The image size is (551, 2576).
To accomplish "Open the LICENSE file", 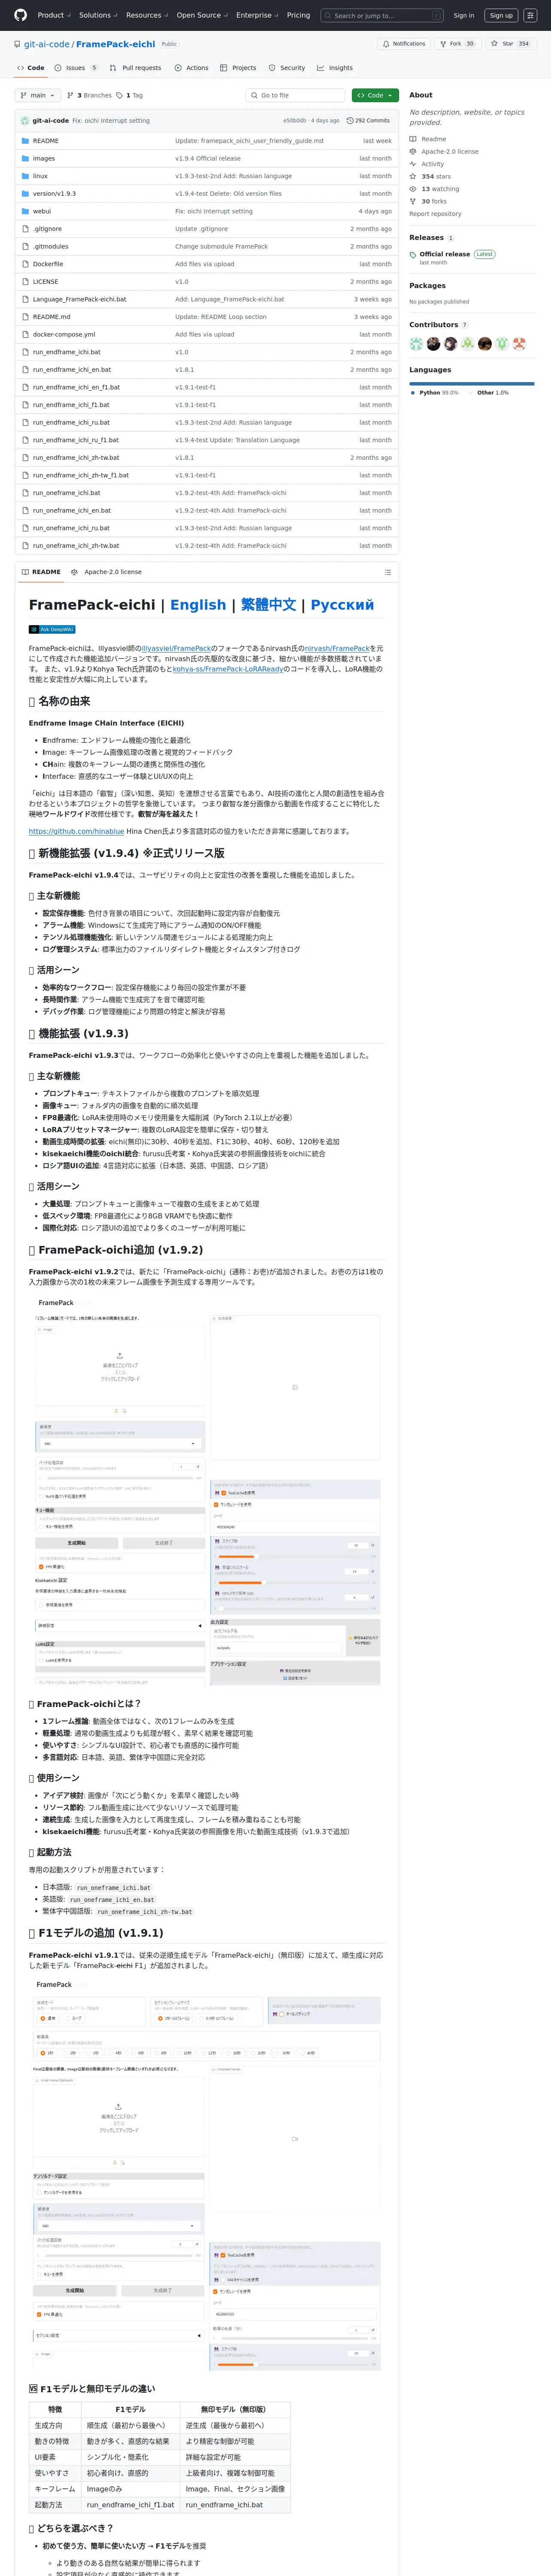I will pyautogui.click(x=45, y=282).
